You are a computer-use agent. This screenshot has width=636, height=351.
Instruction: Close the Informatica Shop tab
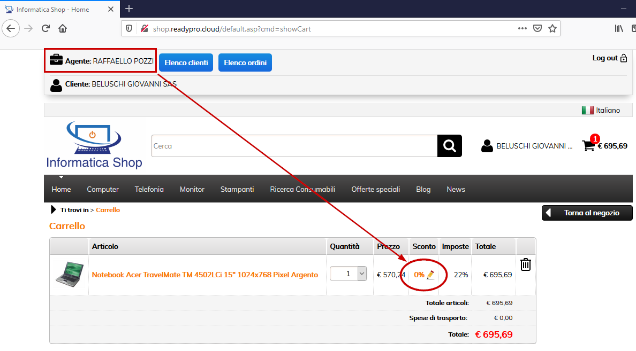pos(111,9)
